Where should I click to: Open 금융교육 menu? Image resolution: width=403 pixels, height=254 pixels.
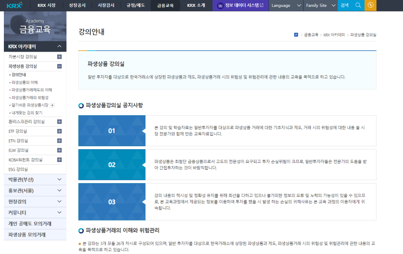coord(165,6)
